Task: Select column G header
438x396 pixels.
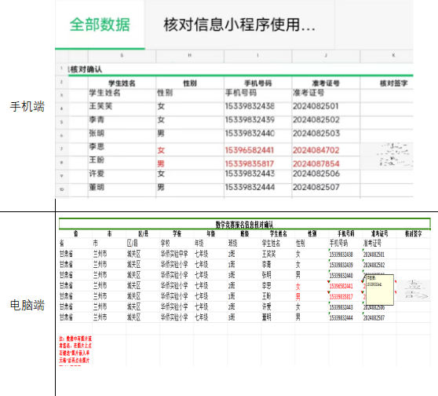Action: click(122, 55)
